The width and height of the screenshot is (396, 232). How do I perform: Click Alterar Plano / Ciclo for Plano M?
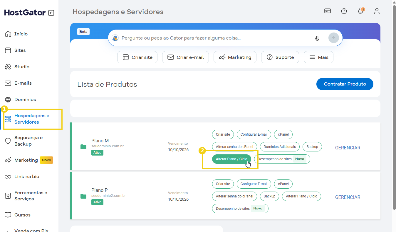click(231, 159)
